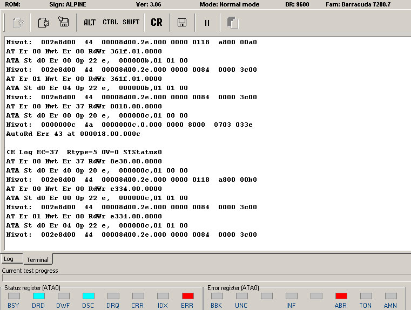Open the script settings document icon

[44, 23]
